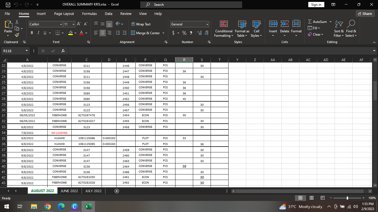This screenshot has height=212, width=378.
Task: Expand the Name Box dropdown
Action: 27,51
